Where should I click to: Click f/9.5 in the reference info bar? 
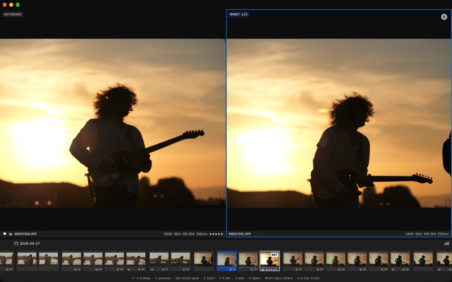click(x=177, y=234)
